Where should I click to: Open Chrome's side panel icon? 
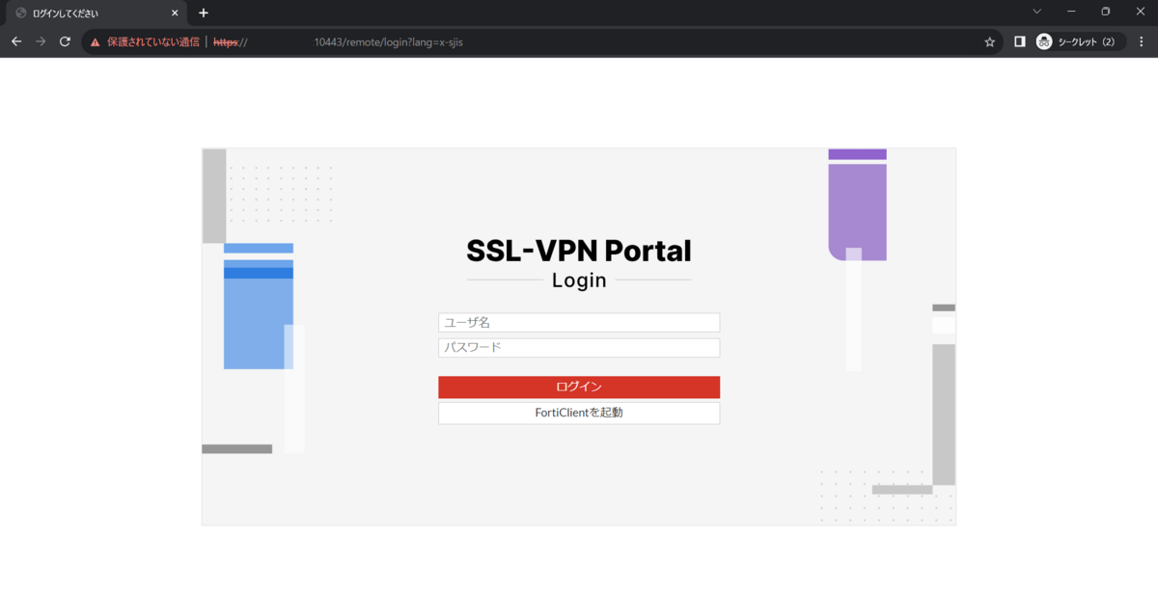tap(1019, 41)
